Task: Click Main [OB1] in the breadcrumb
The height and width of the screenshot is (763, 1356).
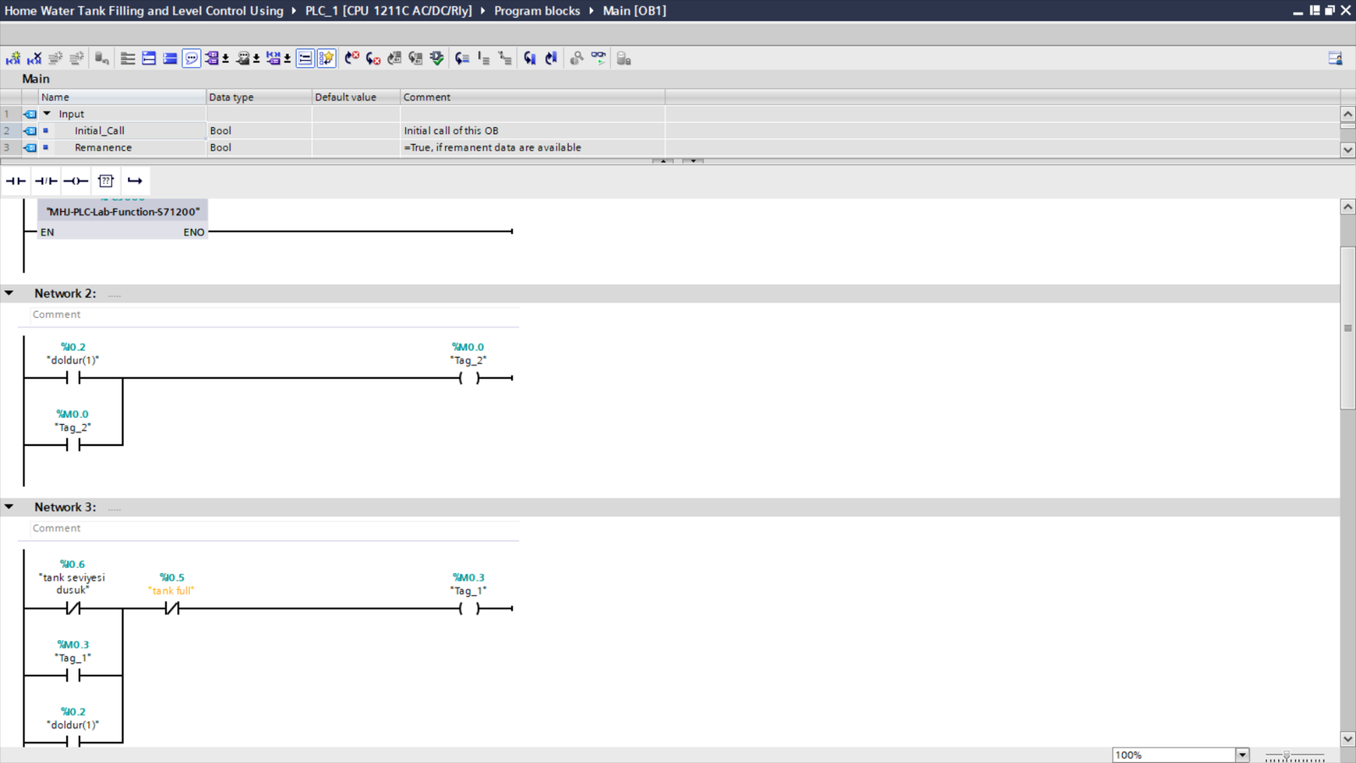Action: tap(635, 11)
